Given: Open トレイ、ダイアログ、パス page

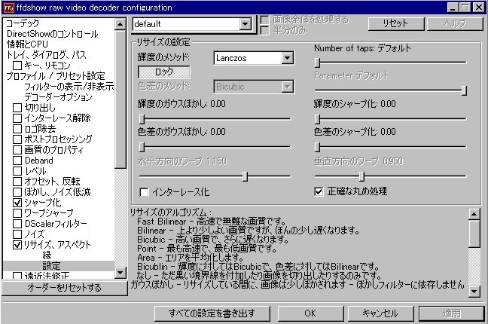Looking at the screenshot, I should pyautogui.click(x=46, y=55).
